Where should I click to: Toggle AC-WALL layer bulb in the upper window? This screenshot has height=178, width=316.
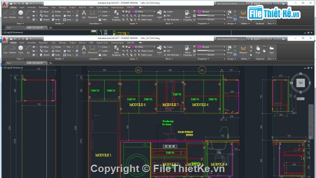[x=123, y=12]
